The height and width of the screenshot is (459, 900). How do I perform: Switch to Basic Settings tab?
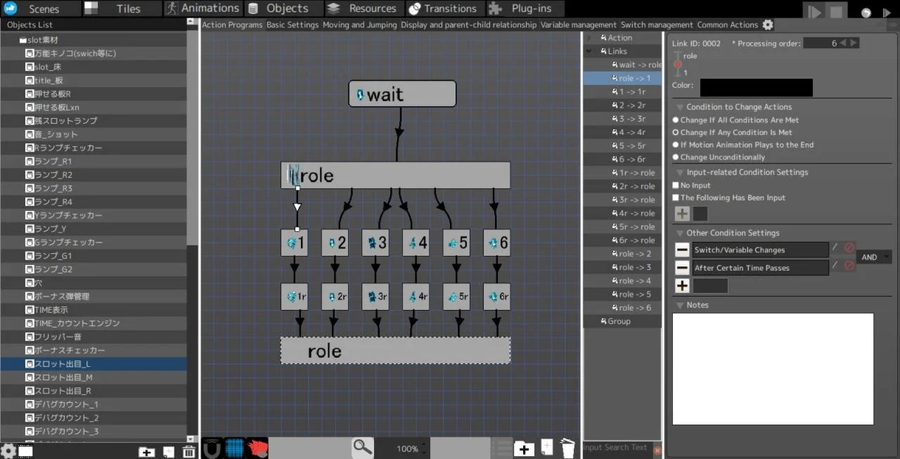(x=292, y=25)
